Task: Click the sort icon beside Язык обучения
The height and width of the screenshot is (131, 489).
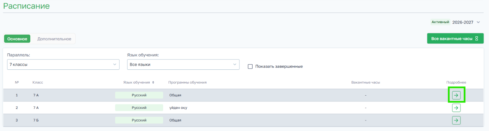Action: pyautogui.click(x=153, y=82)
